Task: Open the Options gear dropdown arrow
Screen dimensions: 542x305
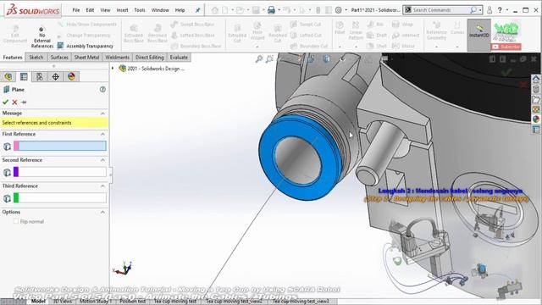Action: click(x=346, y=10)
